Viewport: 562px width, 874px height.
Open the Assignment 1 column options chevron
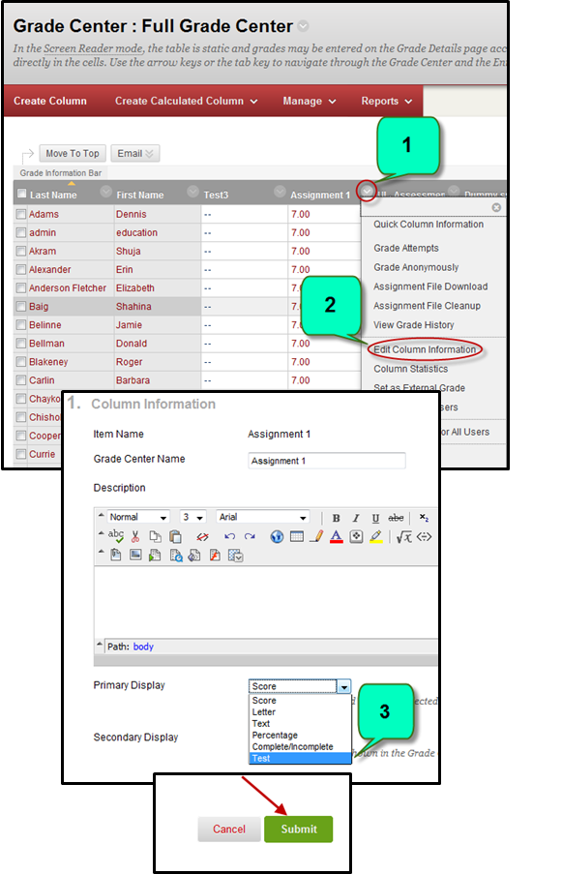click(x=367, y=192)
